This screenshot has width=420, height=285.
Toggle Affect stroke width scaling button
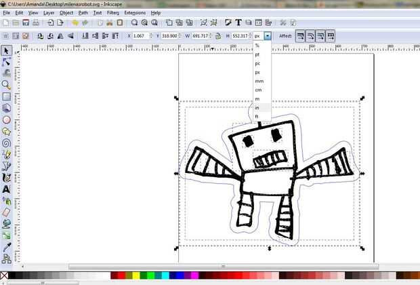(x=300, y=36)
